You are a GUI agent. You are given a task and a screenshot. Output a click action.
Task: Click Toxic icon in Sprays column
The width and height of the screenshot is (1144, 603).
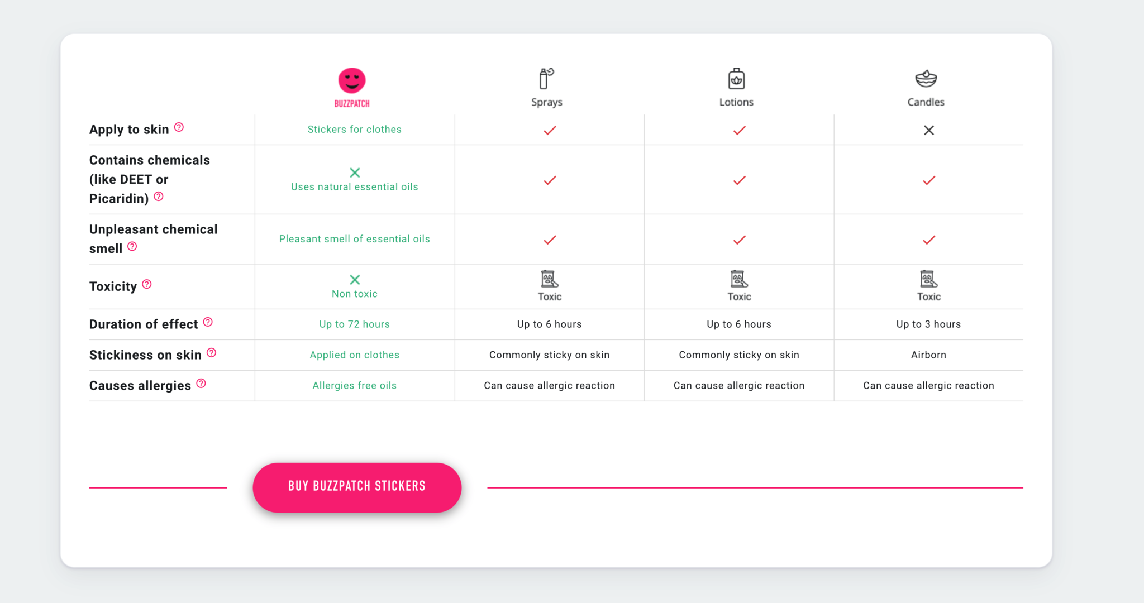550,279
